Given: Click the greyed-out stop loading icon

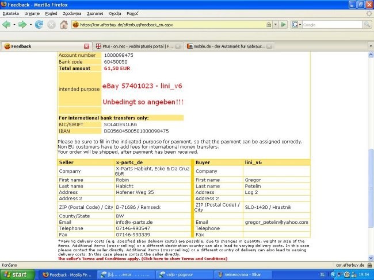Looking at the screenshot, I should [x=51, y=25].
